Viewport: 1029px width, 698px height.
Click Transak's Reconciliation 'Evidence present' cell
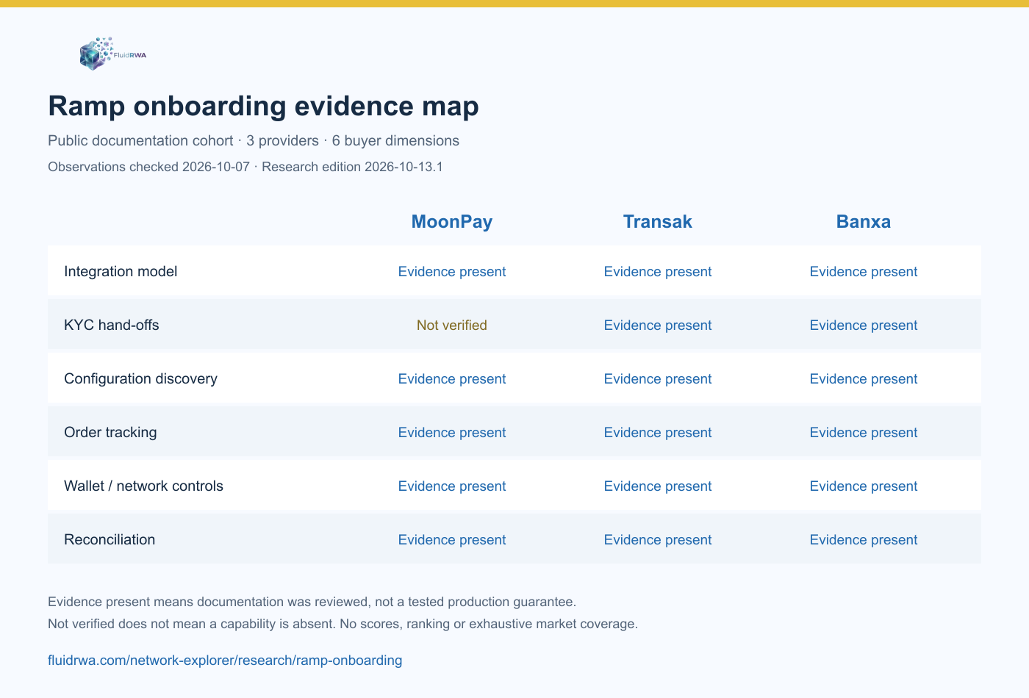click(x=658, y=539)
